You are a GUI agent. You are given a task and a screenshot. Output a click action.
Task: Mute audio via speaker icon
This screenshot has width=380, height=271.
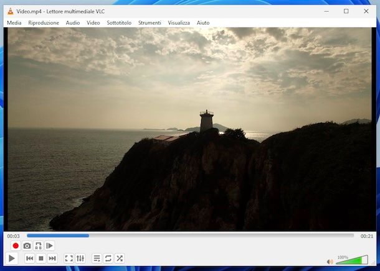[330, 262]
